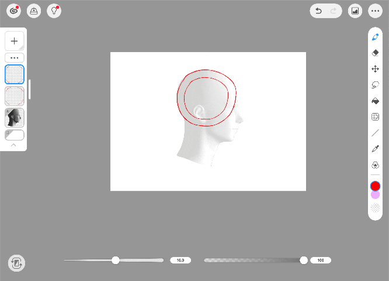Image resolution: width=389 pixels, height=281 pixels.
Task: Open the shapes grid tool
Action: [375, 116]
